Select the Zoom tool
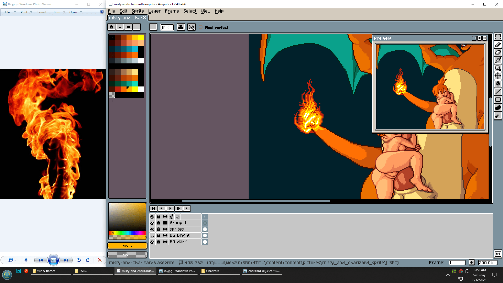 click(x=498, y=68)
